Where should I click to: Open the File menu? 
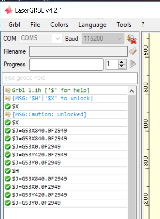click(x=35, y=25)
